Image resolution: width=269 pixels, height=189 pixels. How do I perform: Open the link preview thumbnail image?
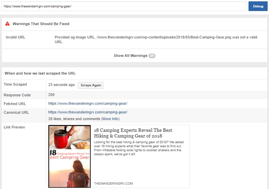(x=70, y=156)
